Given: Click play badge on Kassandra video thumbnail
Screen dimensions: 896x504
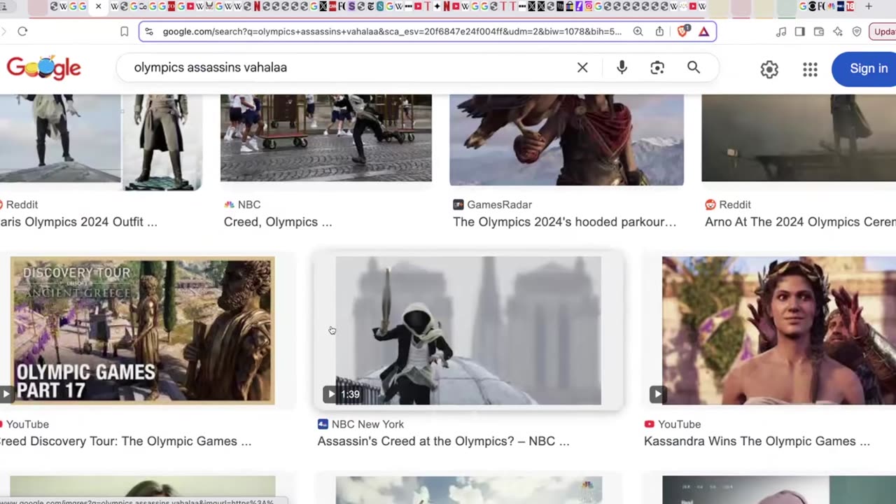Looking at the screenshot, I should click(657, 394).
